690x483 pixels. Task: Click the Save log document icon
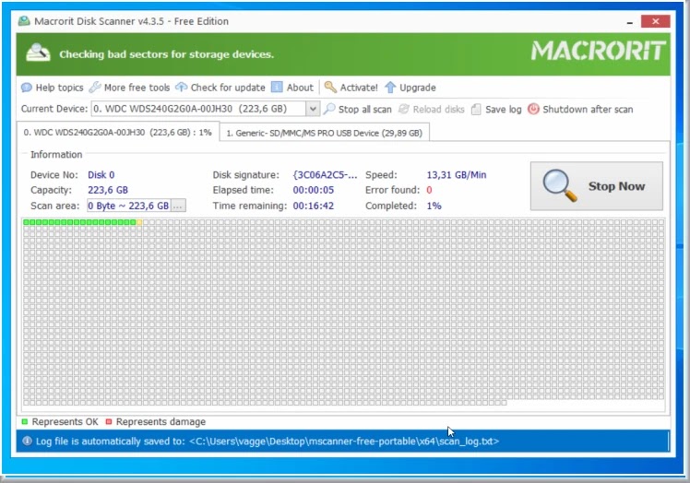[476, 109]
